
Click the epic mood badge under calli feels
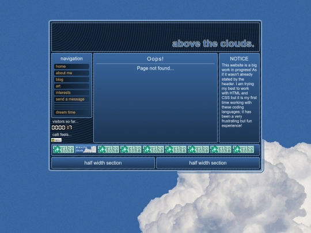point(56,140)
